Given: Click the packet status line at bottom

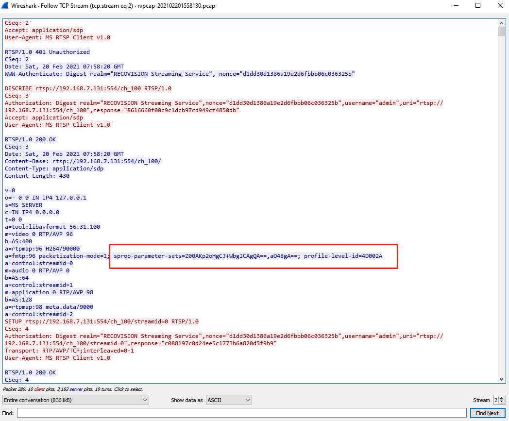Looking at the screenshot, I should (x=73, y=389).
